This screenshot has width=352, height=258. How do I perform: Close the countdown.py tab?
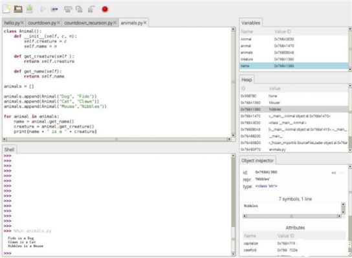tap(58, 23)
